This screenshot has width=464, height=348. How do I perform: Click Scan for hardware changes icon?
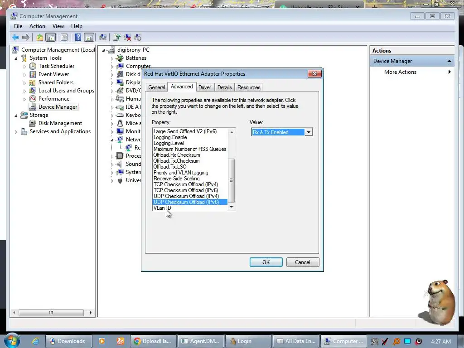point(103,37)
